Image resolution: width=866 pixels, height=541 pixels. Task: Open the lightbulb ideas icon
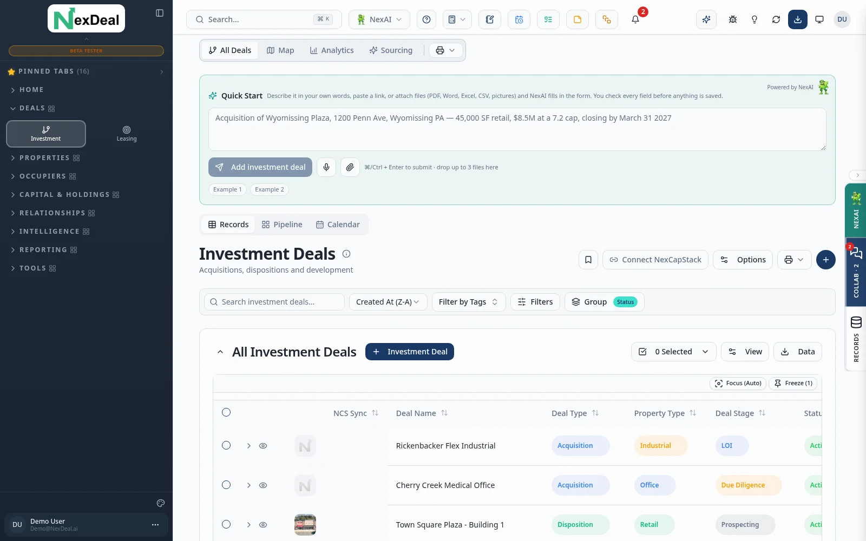[755, 19]
